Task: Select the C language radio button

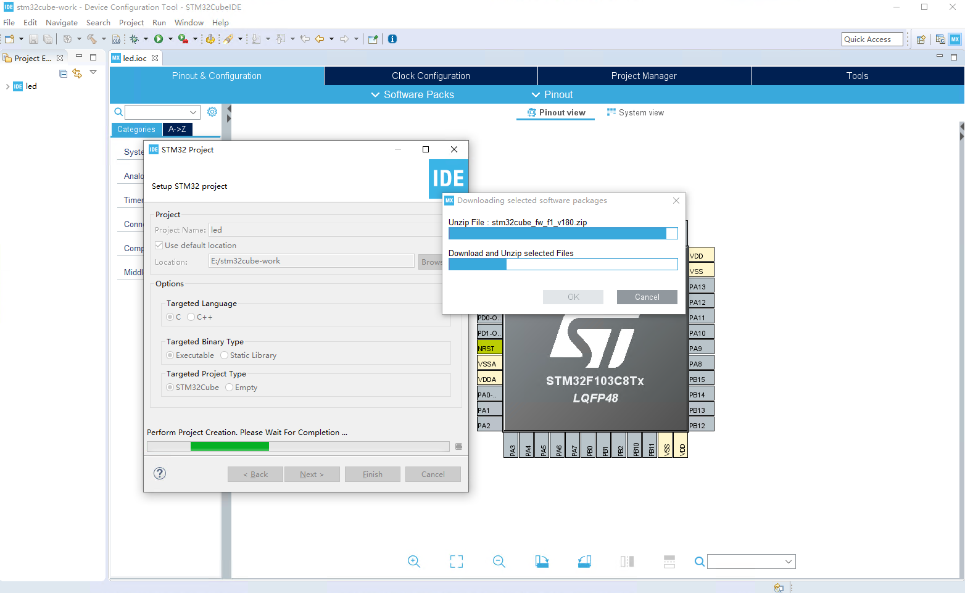Action: [x=170, y=317]
